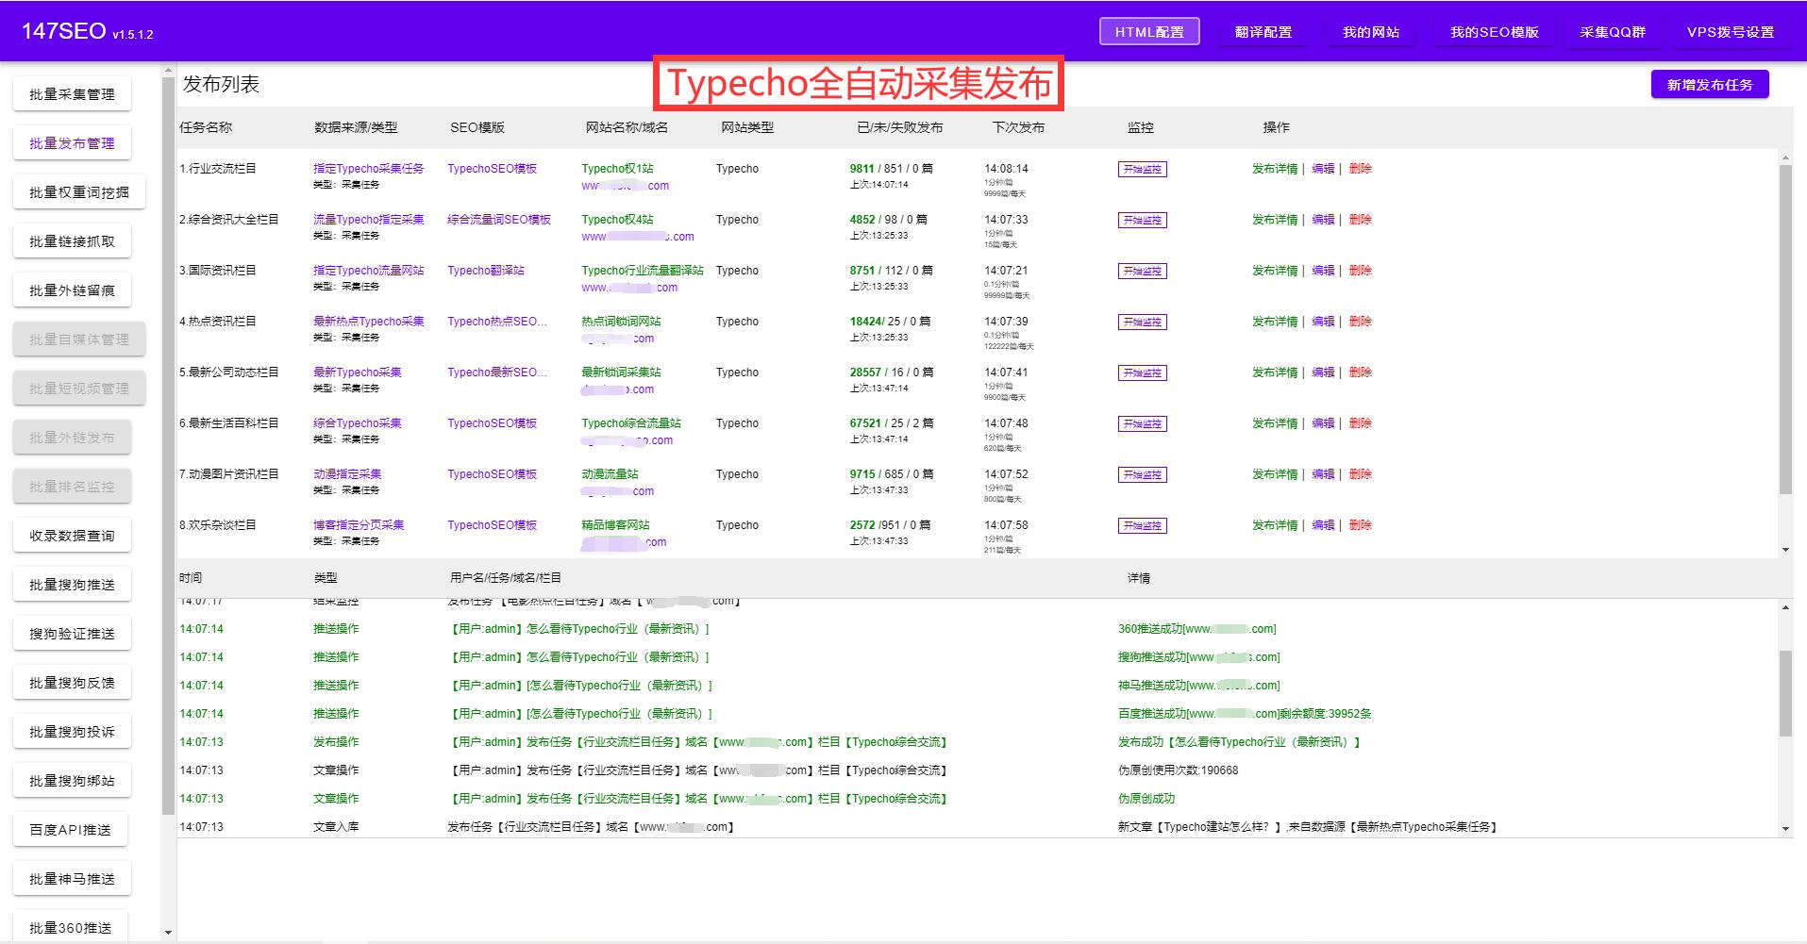1807x944 pixels.
Task: Open 批量外链留痕 sidebar button
Action: (x=72, y=290)
